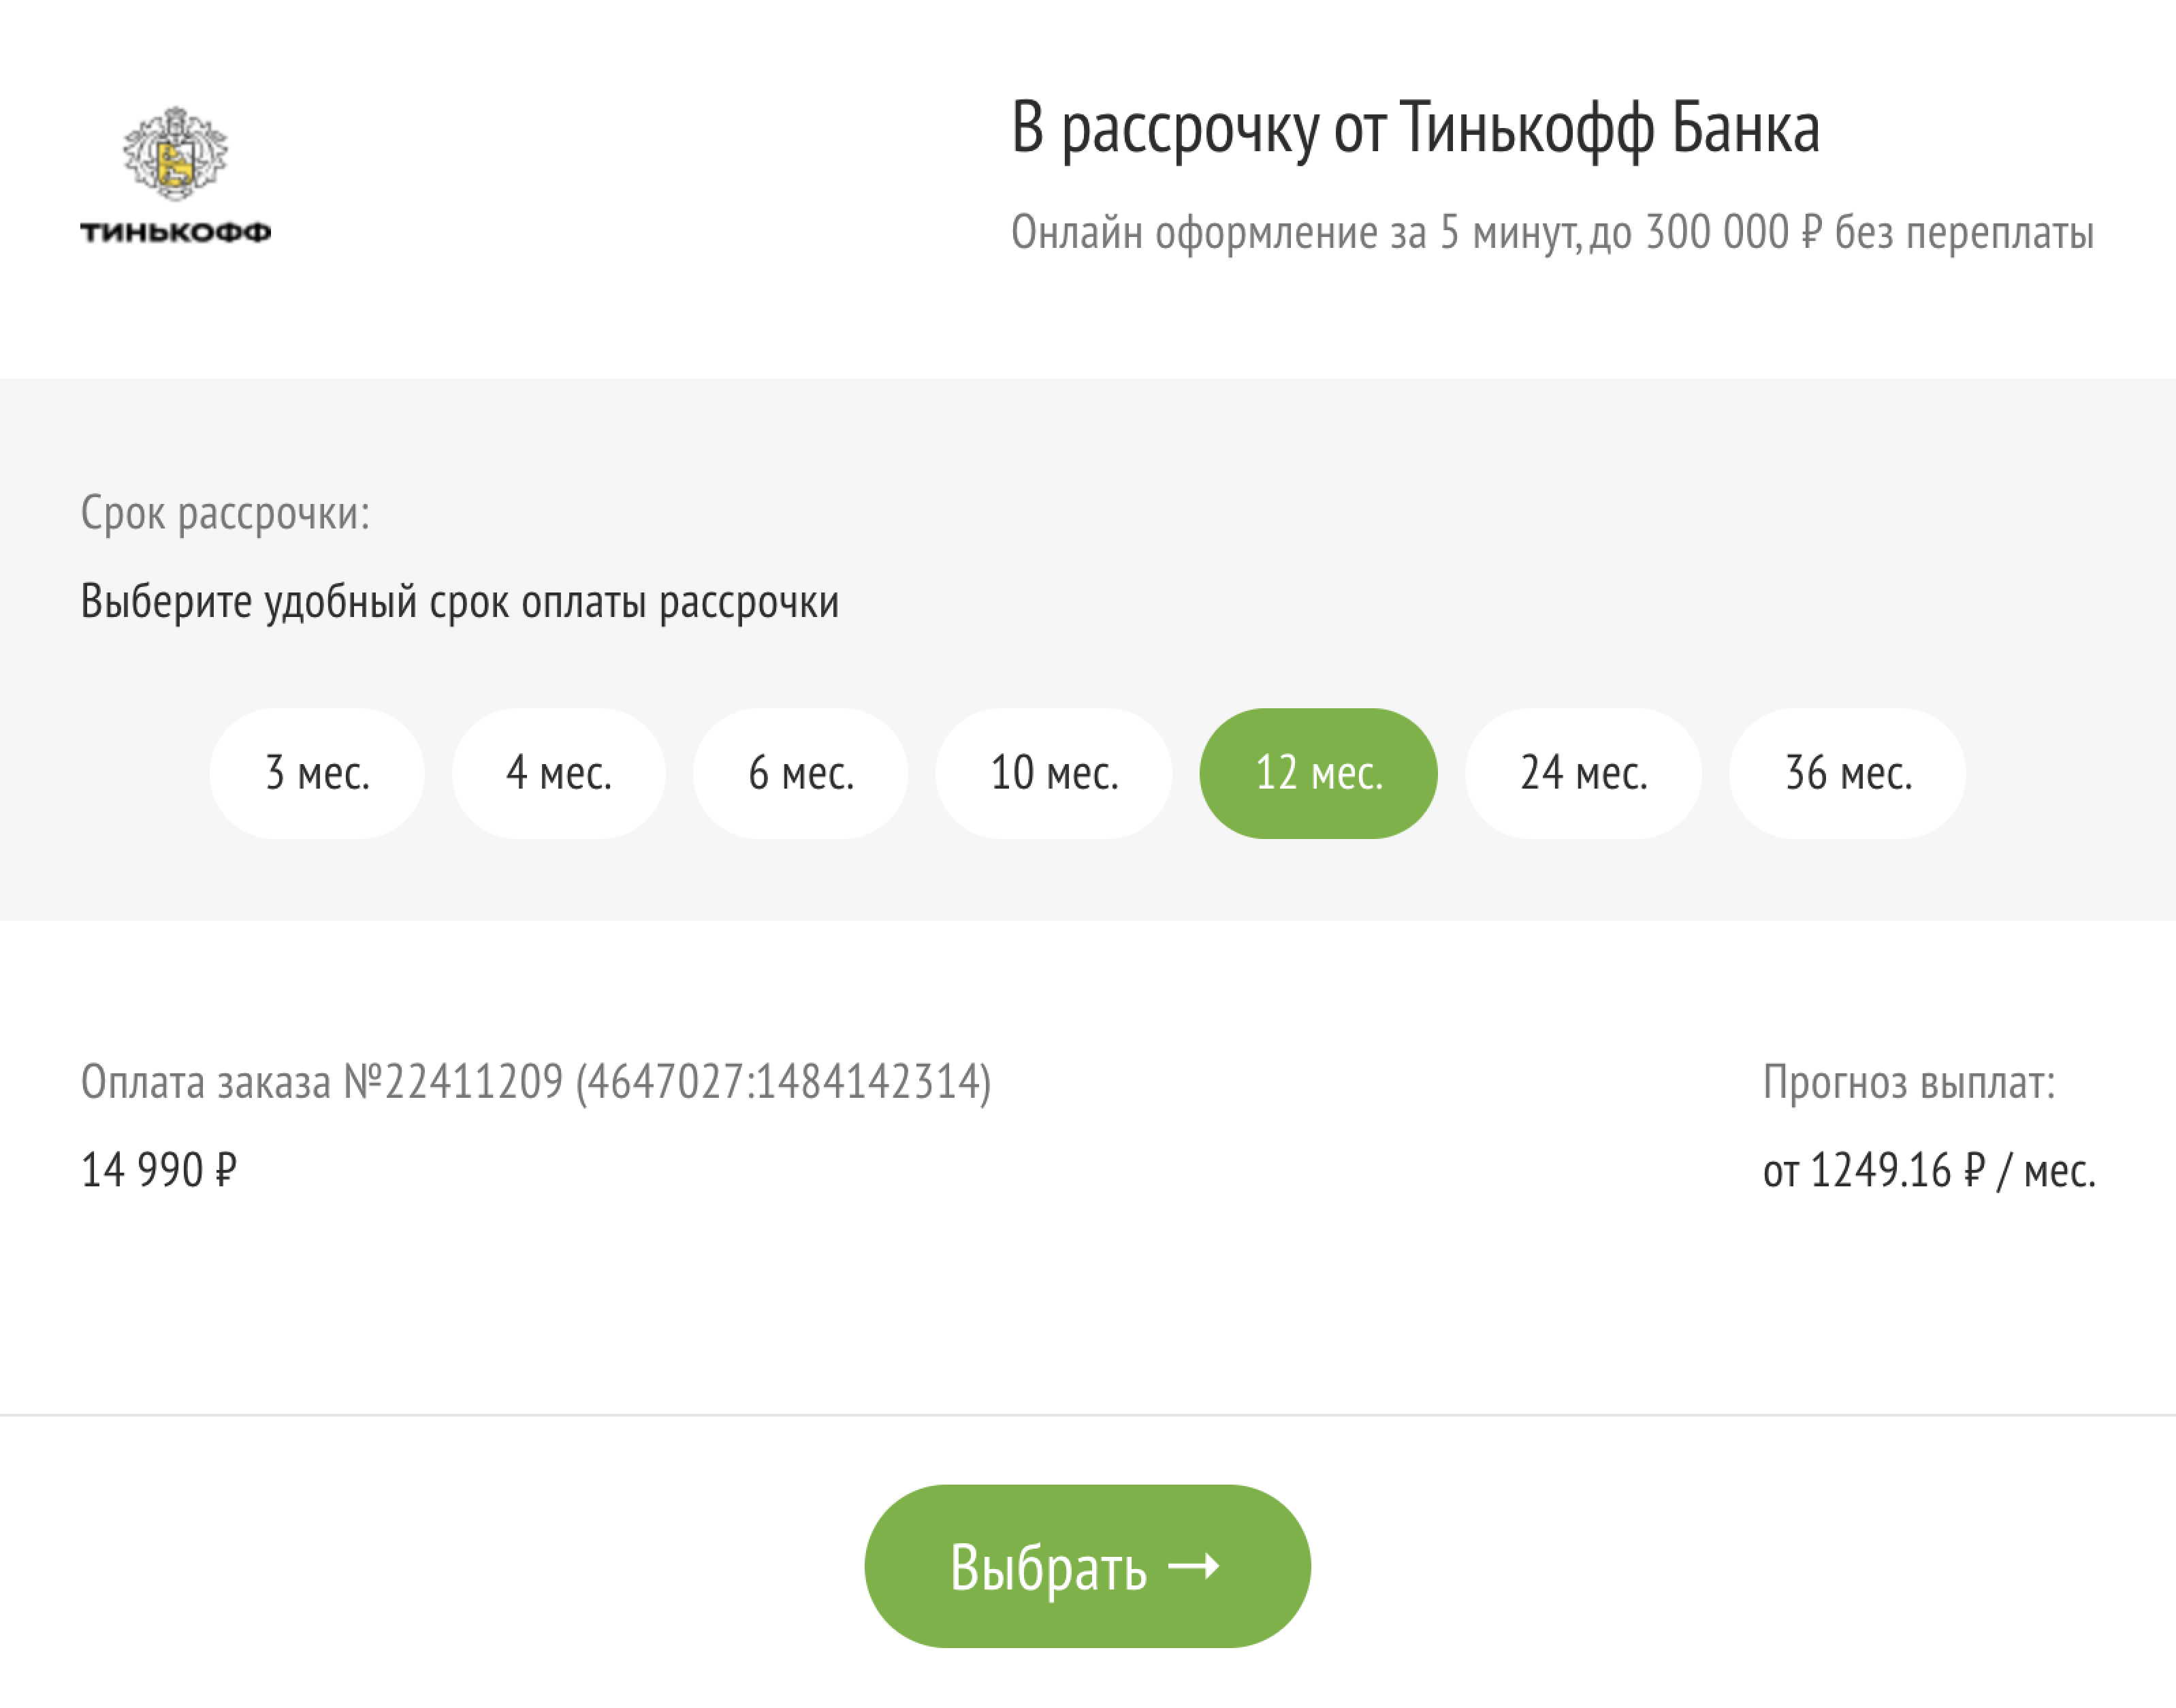This screenshot has width=2176, height=1708.
Task: Click the Tinkoff coat-of-arms emblem
Action: pos(175,152)
